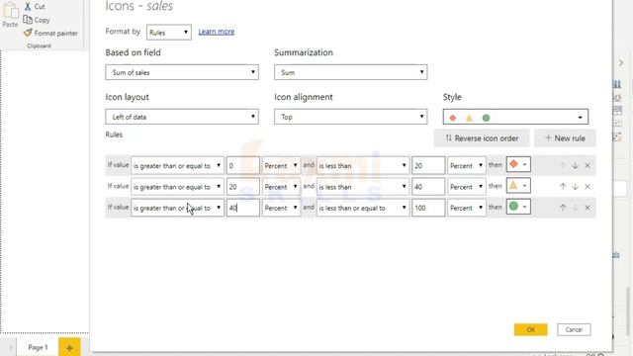Viewport: 633px width, 356px height.
Task: Open the Icon layout dropdown
Action: (182, 117)
